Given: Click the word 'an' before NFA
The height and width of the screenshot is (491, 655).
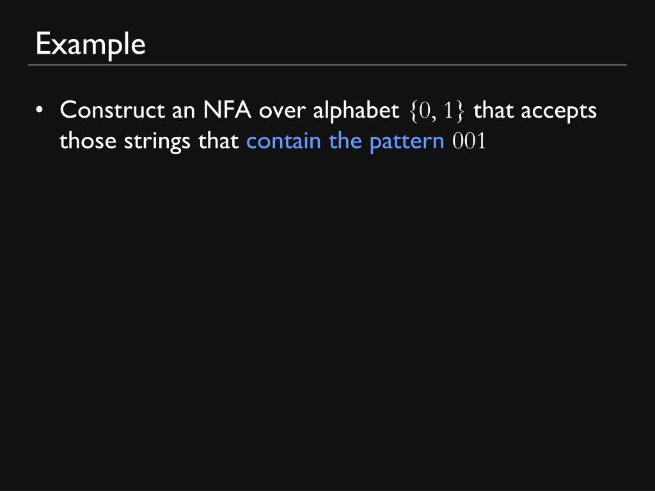Looking at the screenshot, I should click(x=184, y=113).
